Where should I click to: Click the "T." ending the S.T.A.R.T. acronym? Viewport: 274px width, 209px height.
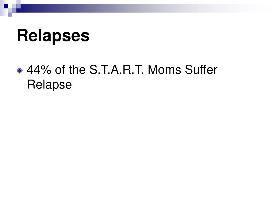pos(140,70)
